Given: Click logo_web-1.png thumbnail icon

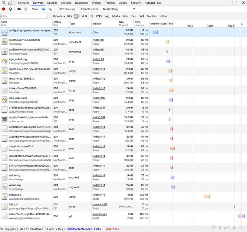Looking at the screenshot, I should pos(5,61).
